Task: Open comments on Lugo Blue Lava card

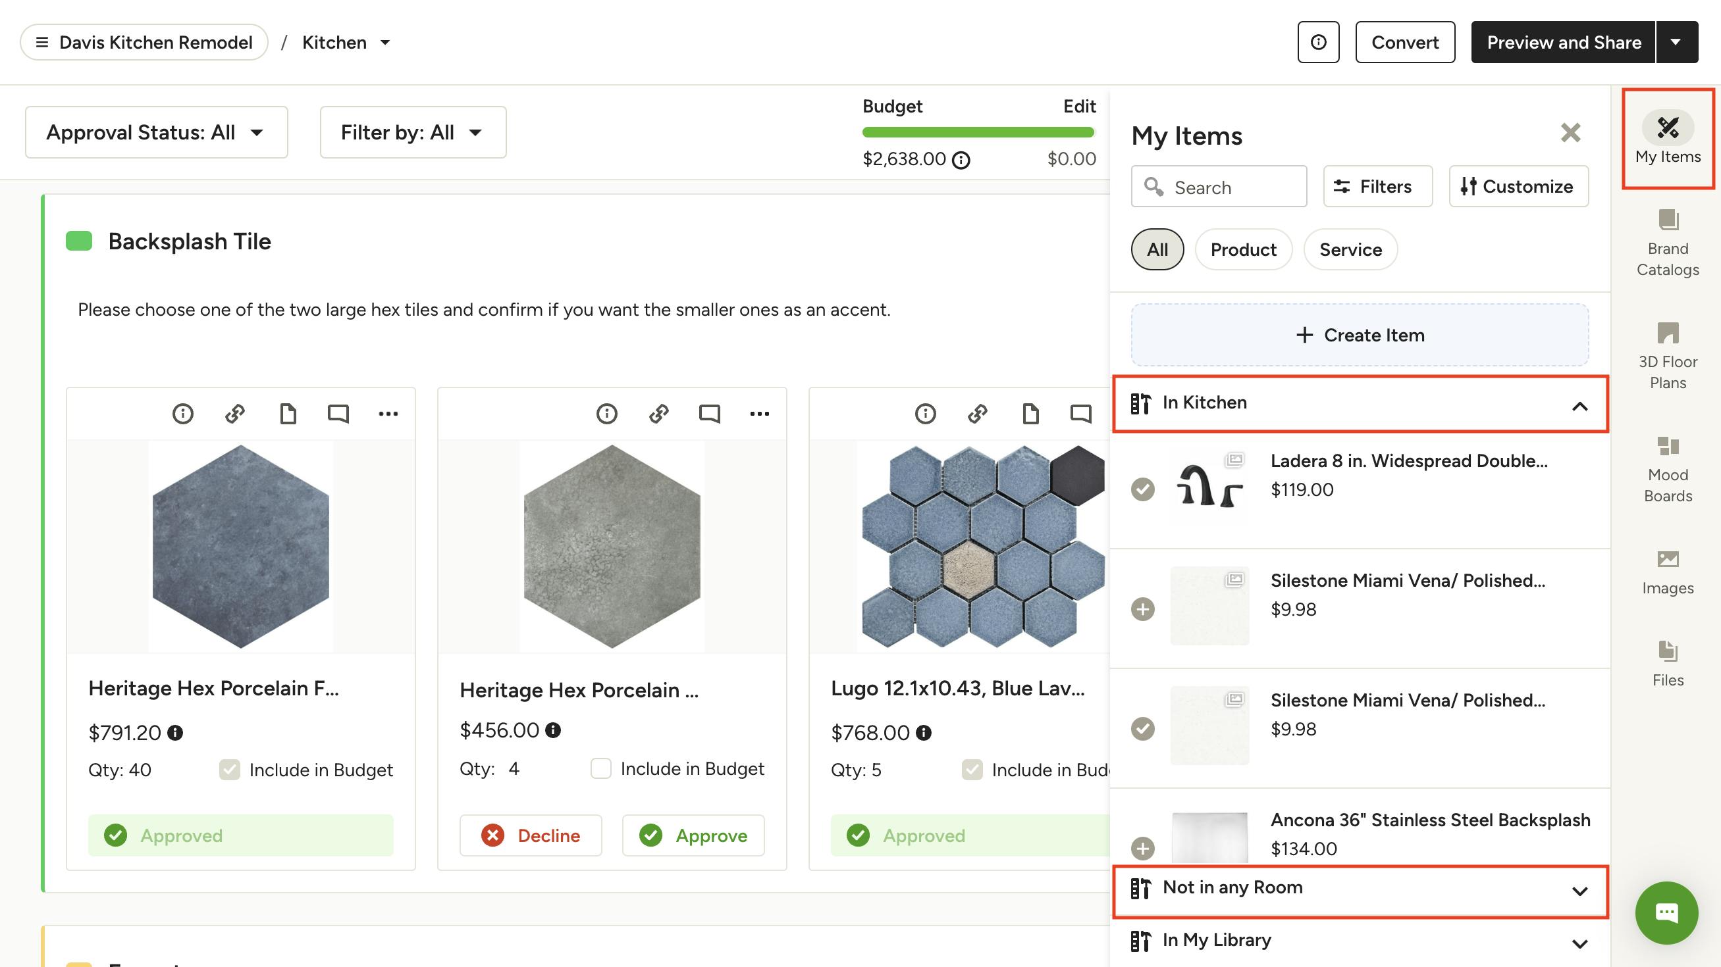Action: (x=1081, y=414)
